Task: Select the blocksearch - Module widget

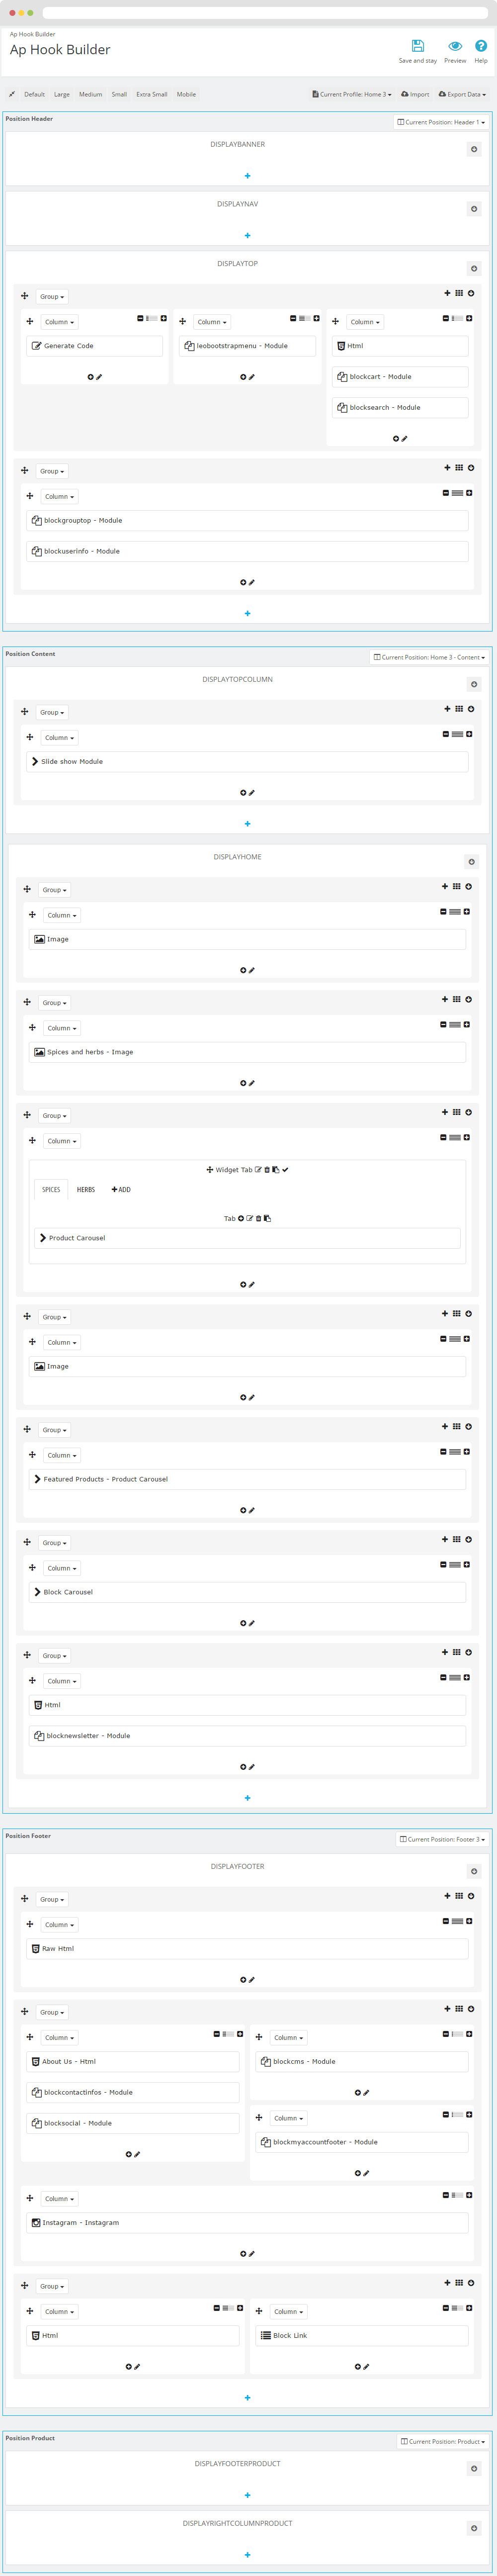Action: (x=400, y=408)
